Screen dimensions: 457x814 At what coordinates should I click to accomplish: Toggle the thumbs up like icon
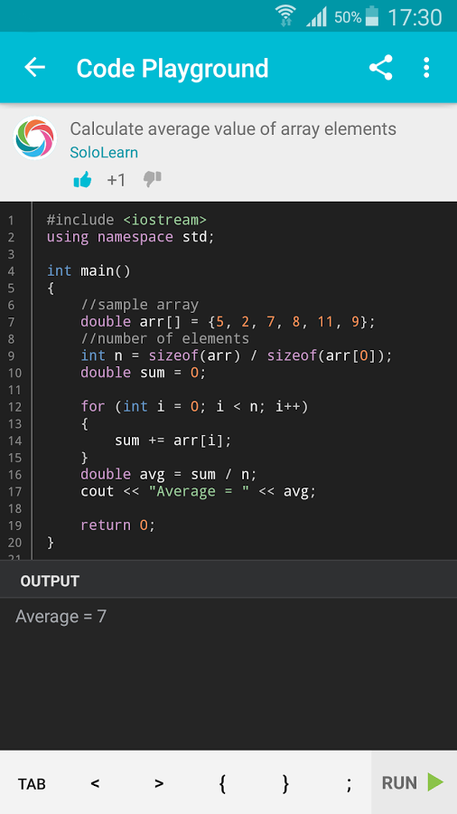pos(82,180)
